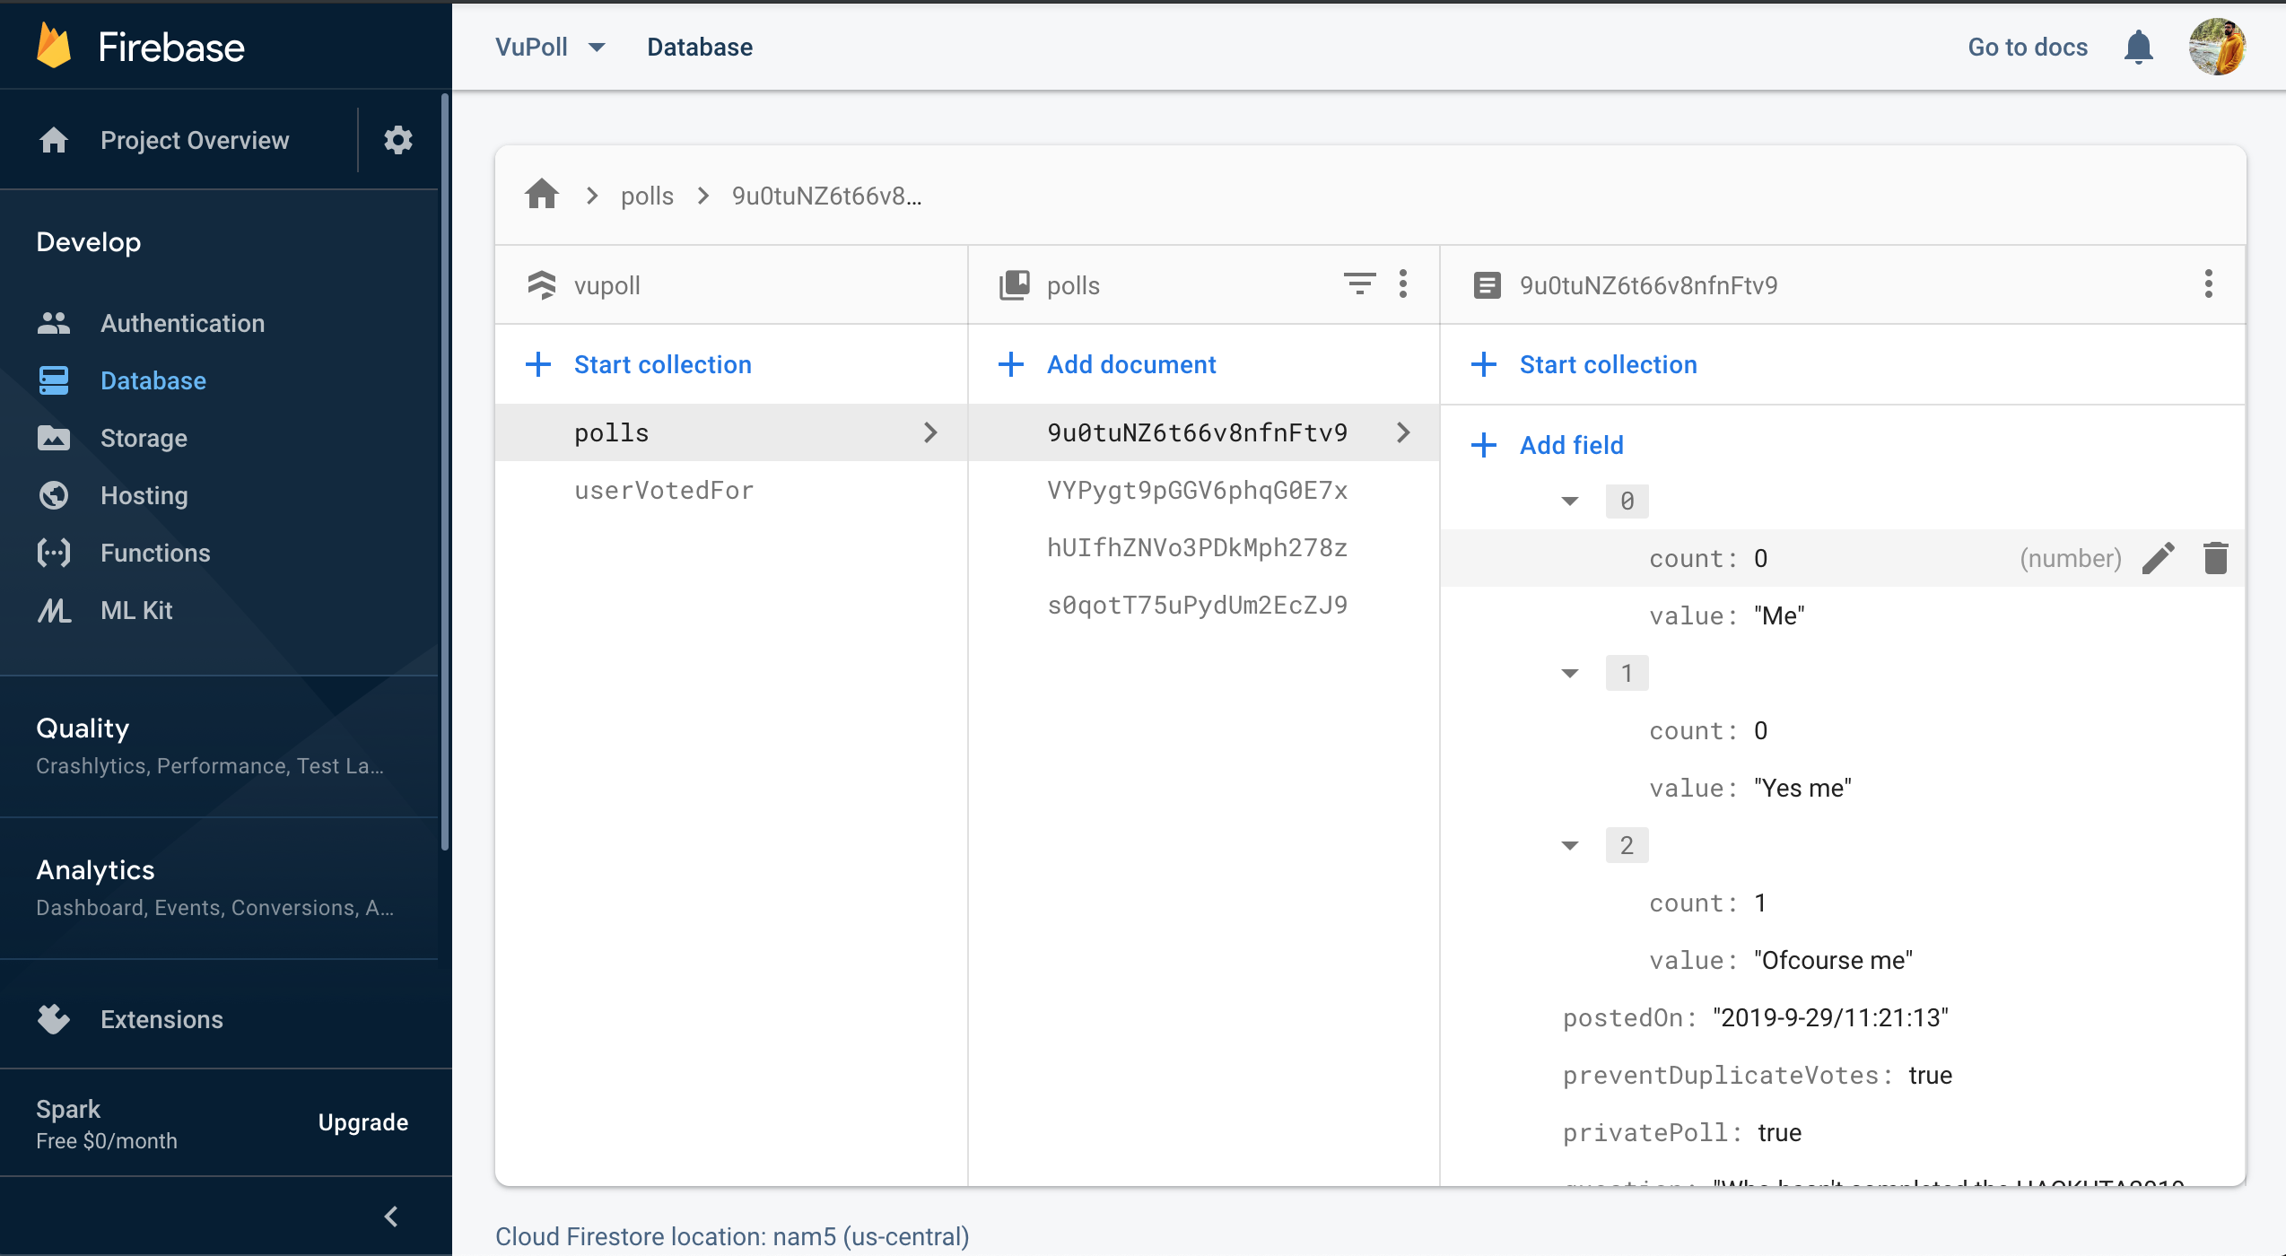Collapse array item 1
The image size is (2286, 1256).
coord(1570,673)
